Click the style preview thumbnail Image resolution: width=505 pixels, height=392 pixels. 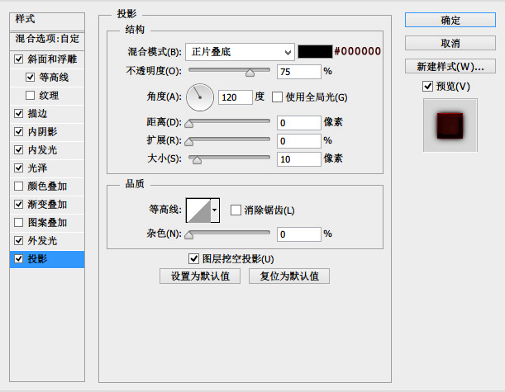pos(450,125)
